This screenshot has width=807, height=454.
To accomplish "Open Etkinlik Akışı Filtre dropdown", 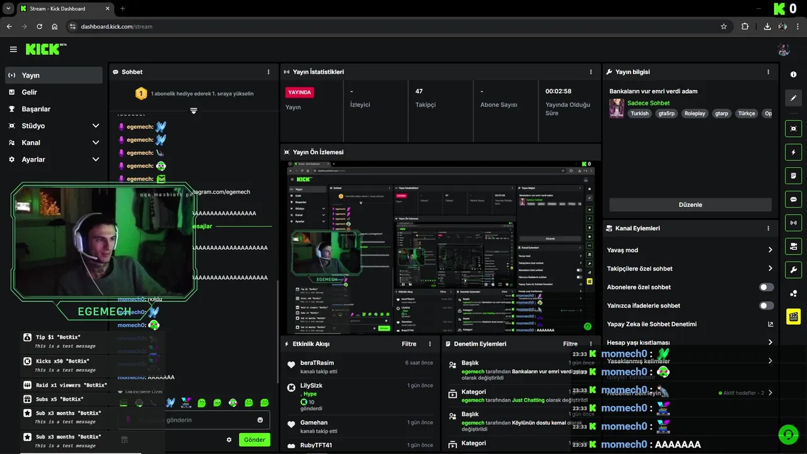I will (409, 344).
